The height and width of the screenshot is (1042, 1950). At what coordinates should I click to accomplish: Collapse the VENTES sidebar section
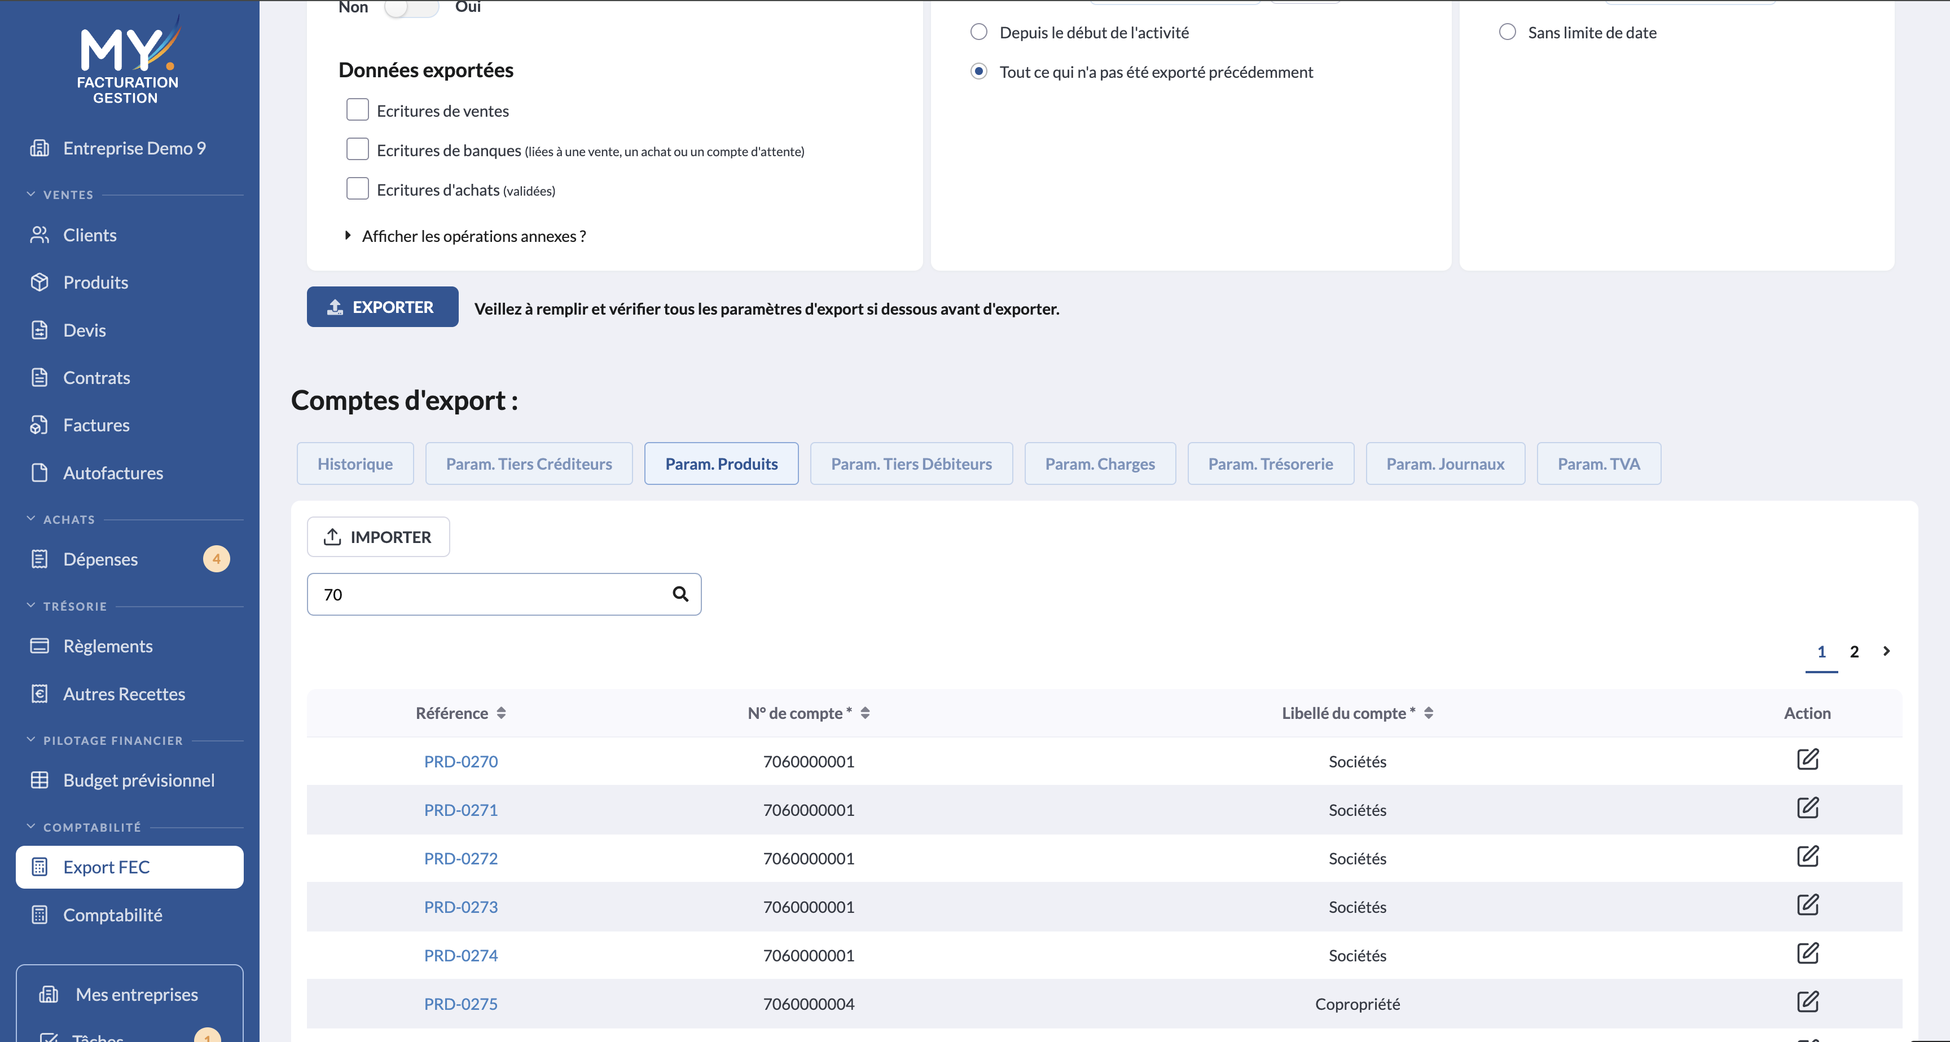(31, 195)
